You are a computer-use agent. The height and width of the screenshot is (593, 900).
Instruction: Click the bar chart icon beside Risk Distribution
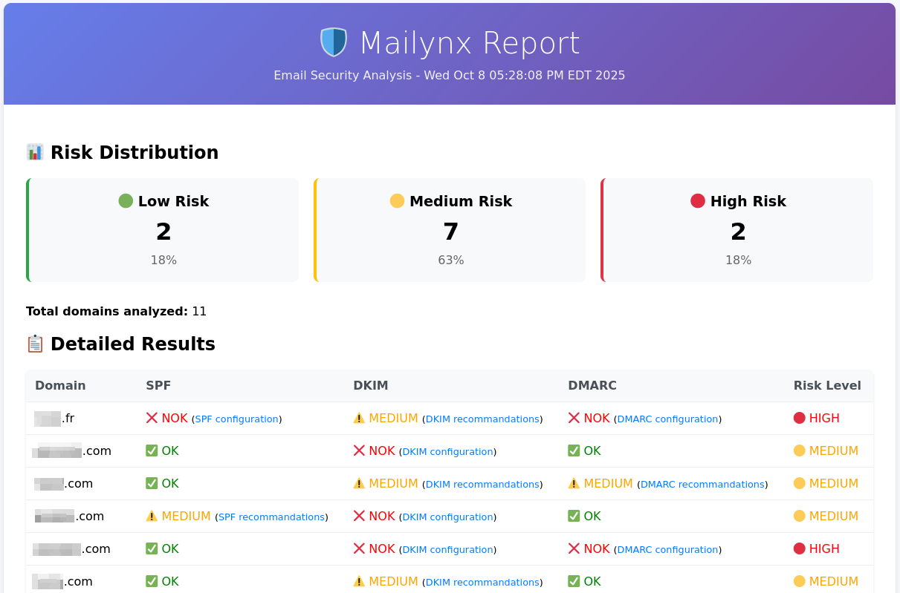[x=35, y=152]
